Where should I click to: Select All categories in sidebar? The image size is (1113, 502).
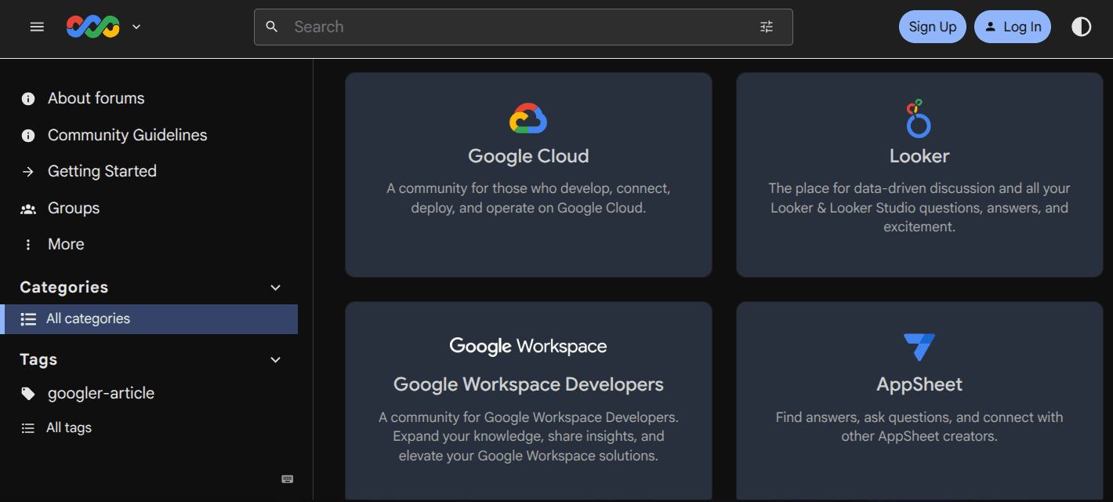coord(88,319)
